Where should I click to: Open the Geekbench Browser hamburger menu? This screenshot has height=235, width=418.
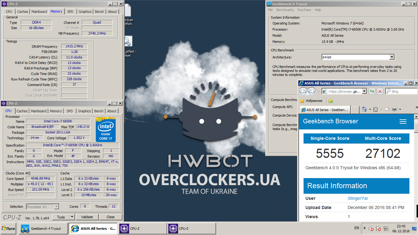click(403, 121)
